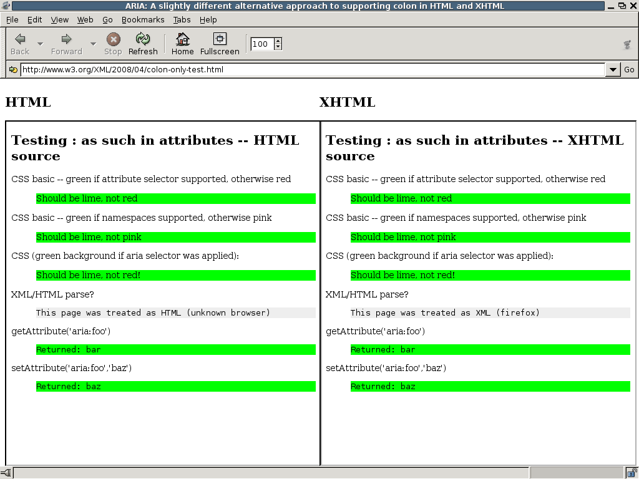
Task: Click 'Should be lime, not red' in XHTML panel
Action: click(401, 198)
